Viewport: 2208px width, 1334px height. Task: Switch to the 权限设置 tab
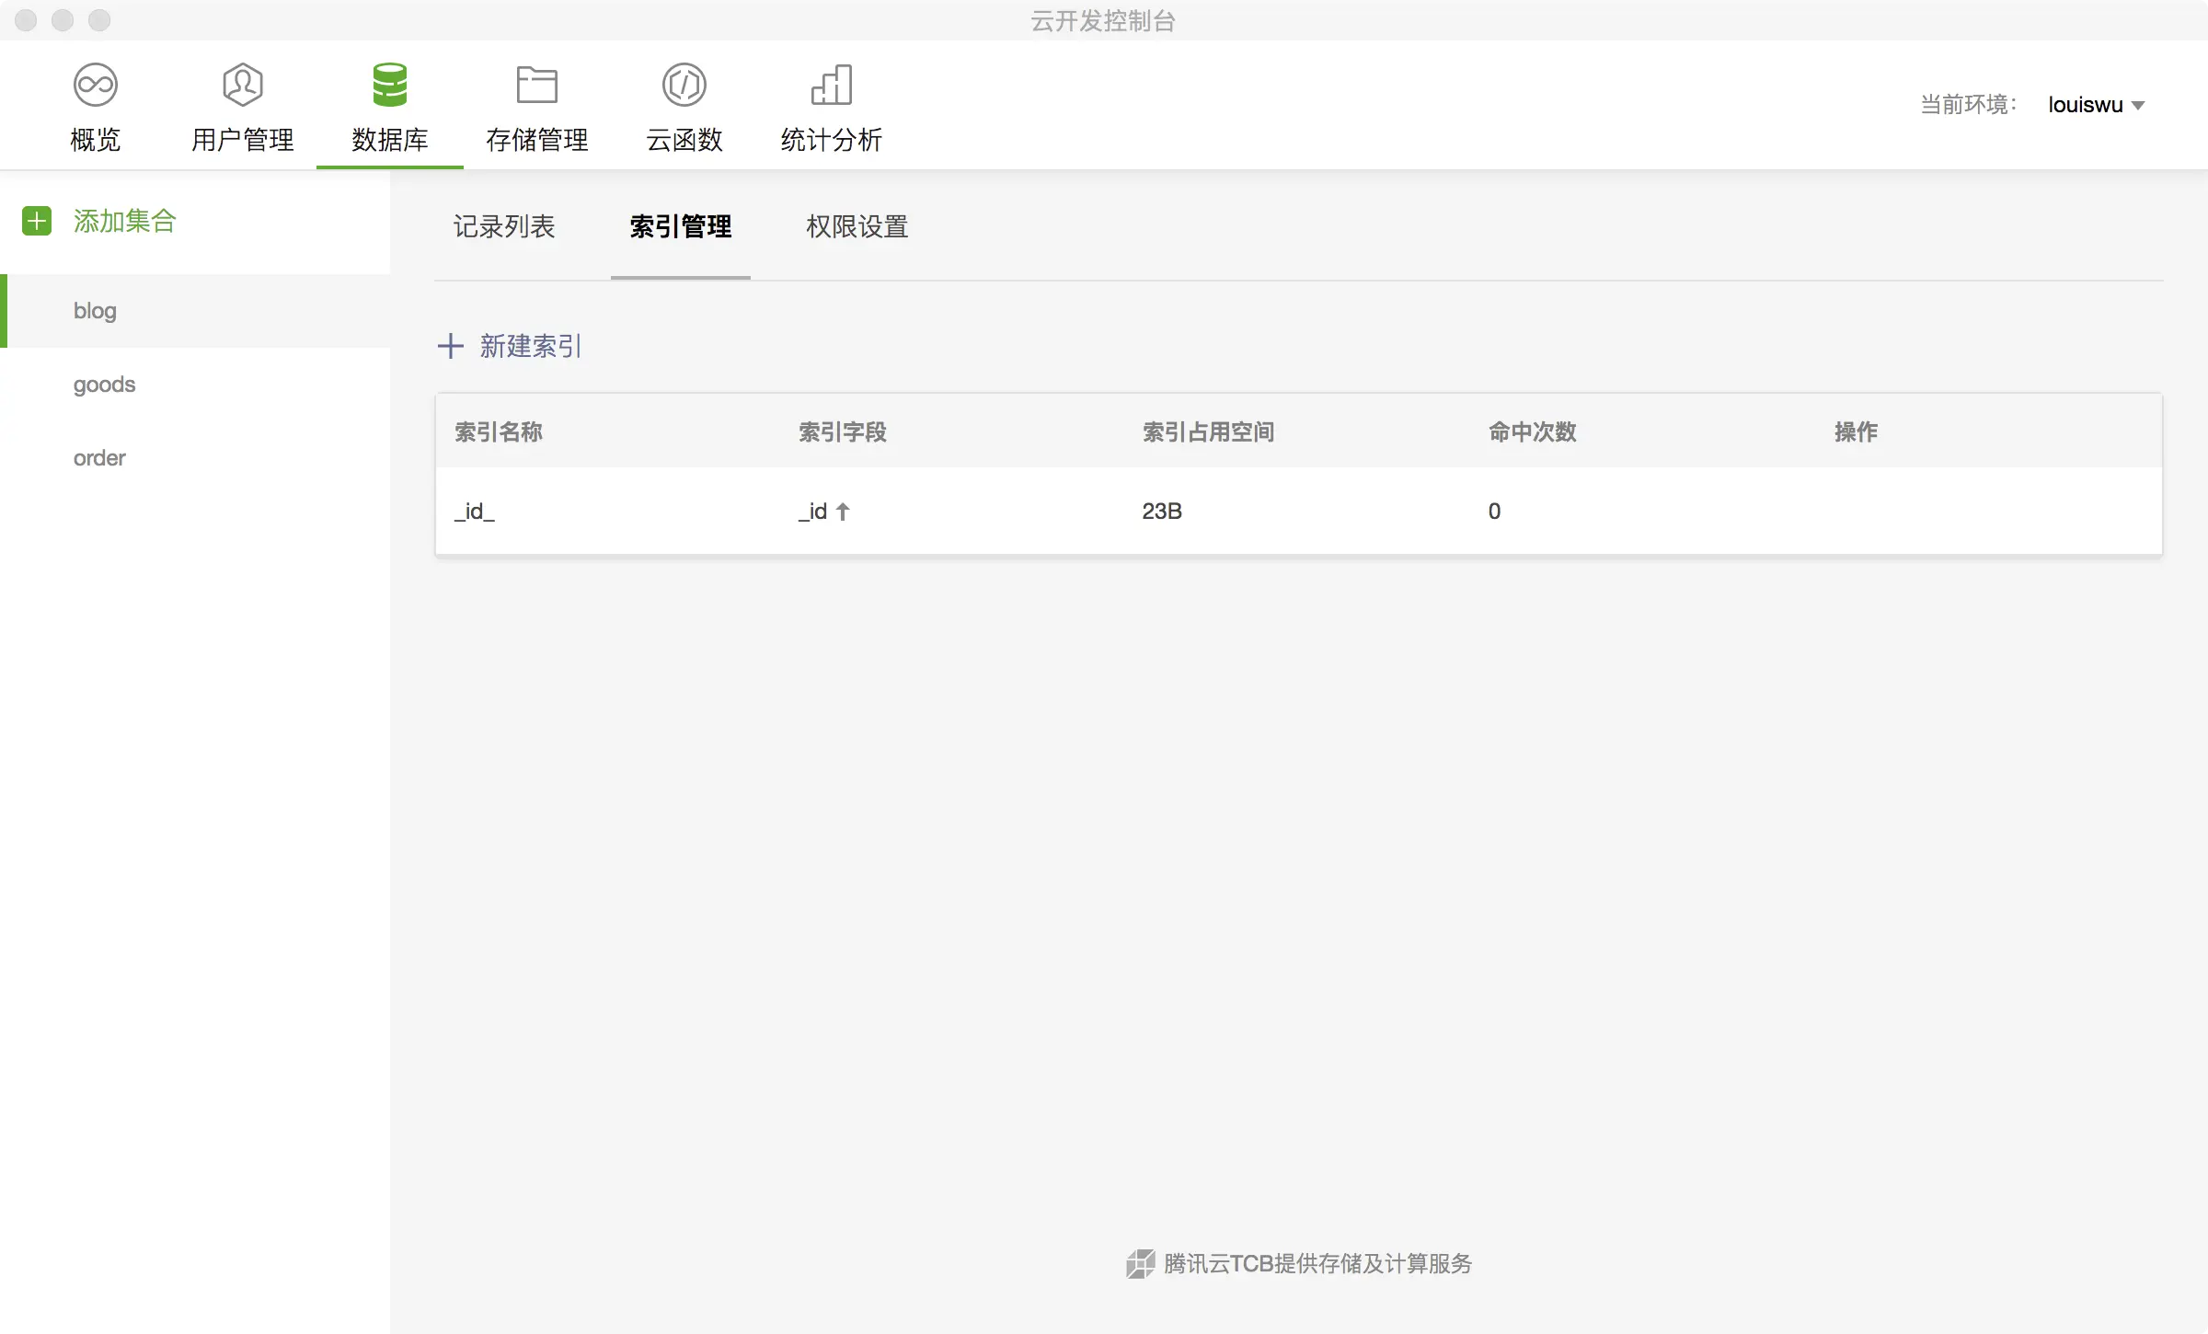point(857,226)
